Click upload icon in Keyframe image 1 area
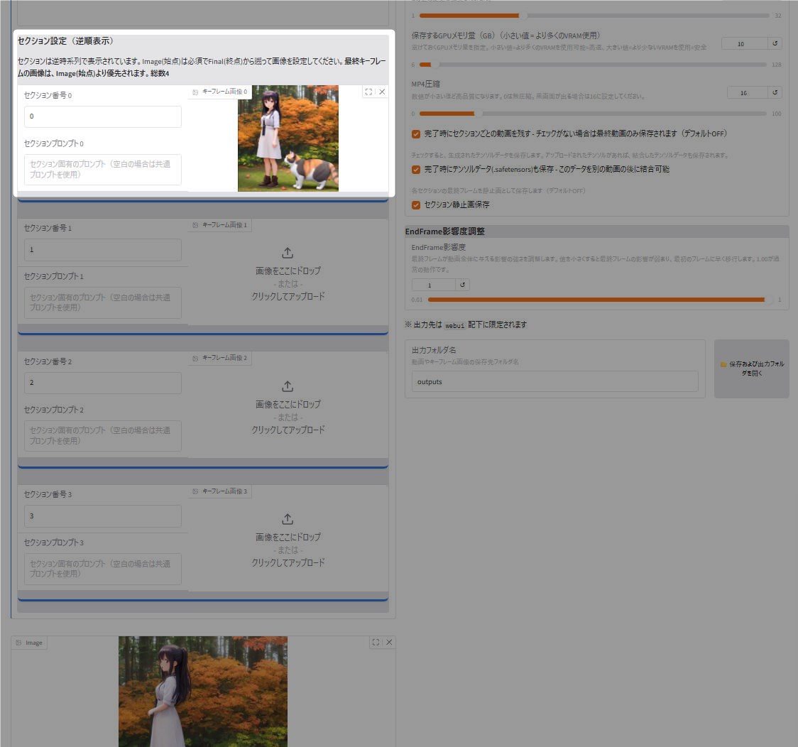 coord(288,253)
